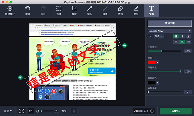The height and width of the screenshot is (116, 194).
Task: Add a text box with 添加文本
Action: coord(170,23)
